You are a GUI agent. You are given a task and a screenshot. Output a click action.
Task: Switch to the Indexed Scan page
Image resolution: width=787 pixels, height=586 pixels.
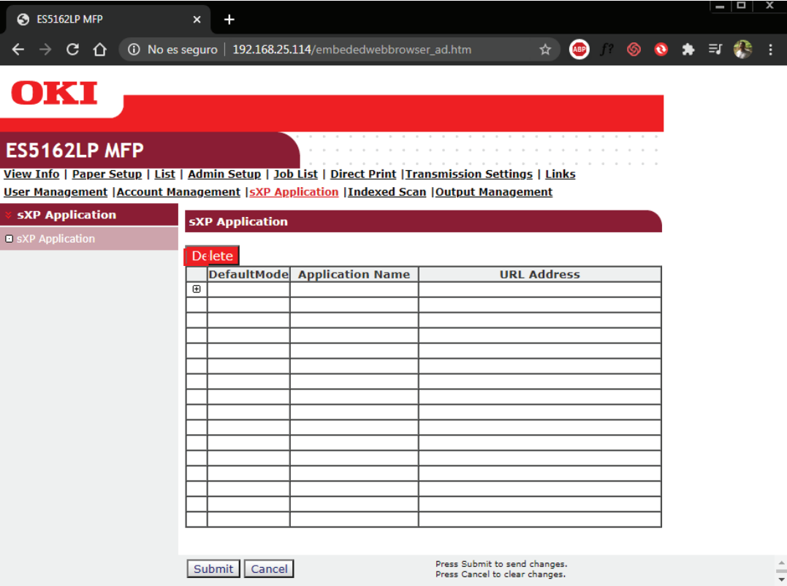point(387,192)
